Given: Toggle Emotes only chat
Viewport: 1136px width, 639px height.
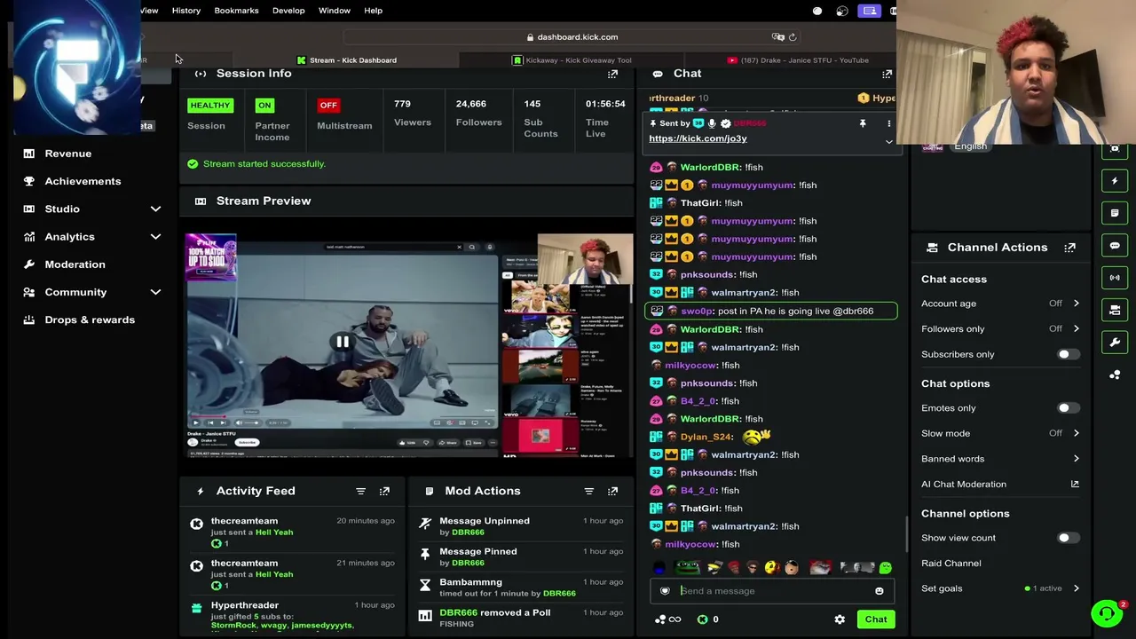Looking at the screenshot, I should [x=1068, y=408].
